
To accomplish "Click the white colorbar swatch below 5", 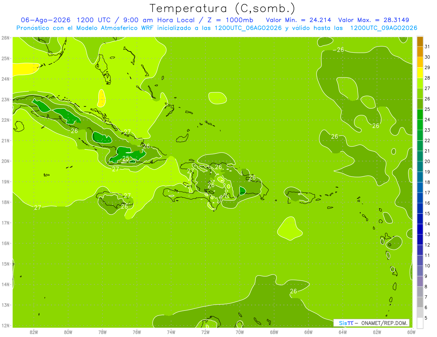I will (420, 323).
